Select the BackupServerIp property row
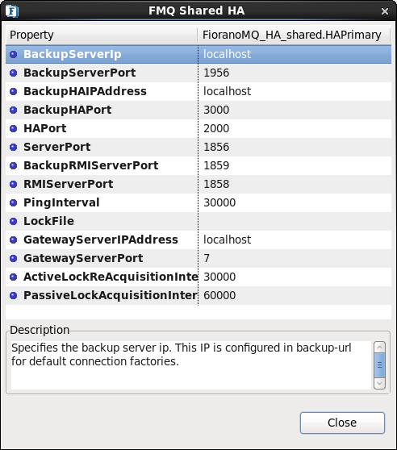This screenshot has width=397, height=450. click(198, 54)
